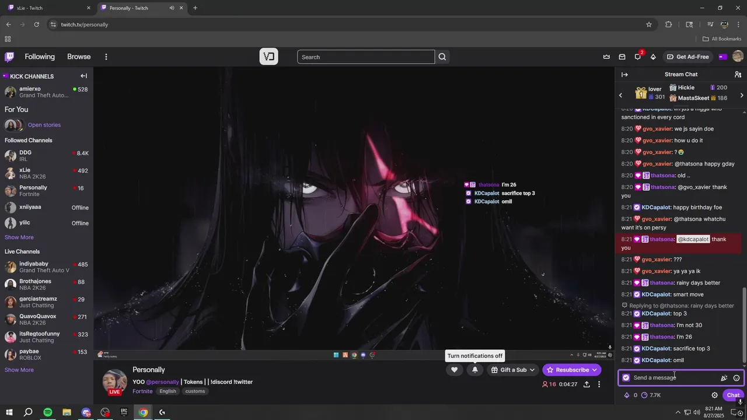Click MastaSkeet in gift leaderboard
747x420 pixels.
pos(694,98)
